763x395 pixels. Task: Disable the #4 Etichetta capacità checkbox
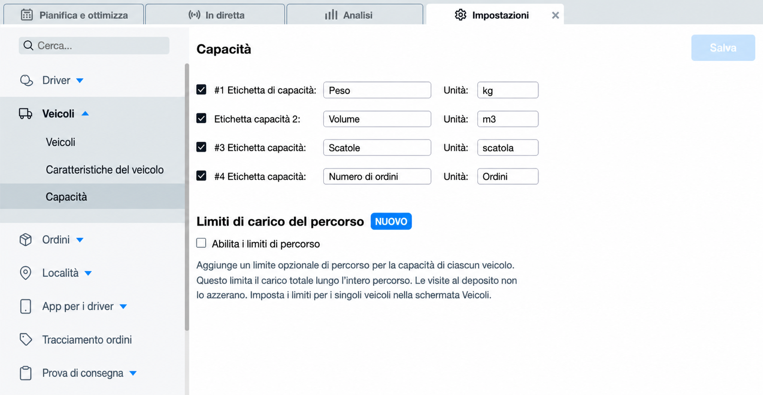click(x=201, y=176)
